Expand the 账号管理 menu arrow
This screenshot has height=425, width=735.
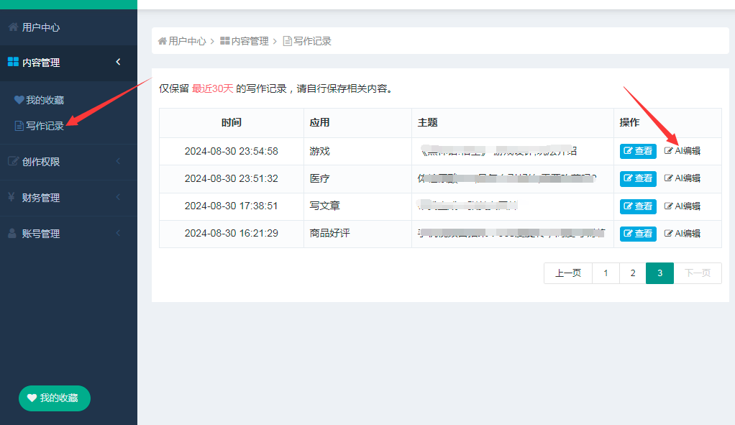click(x=118, y=234)
